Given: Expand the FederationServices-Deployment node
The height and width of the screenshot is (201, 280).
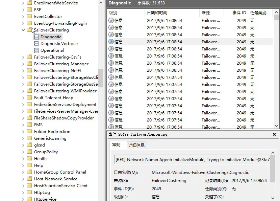Looking at the screenshot, I should click(23, 105).
